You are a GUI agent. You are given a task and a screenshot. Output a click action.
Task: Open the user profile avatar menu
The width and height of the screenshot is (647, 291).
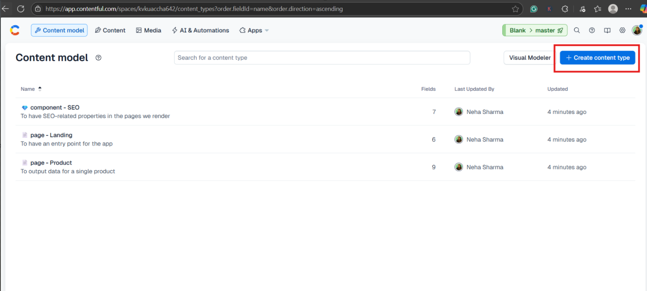(x=637, y=30)
